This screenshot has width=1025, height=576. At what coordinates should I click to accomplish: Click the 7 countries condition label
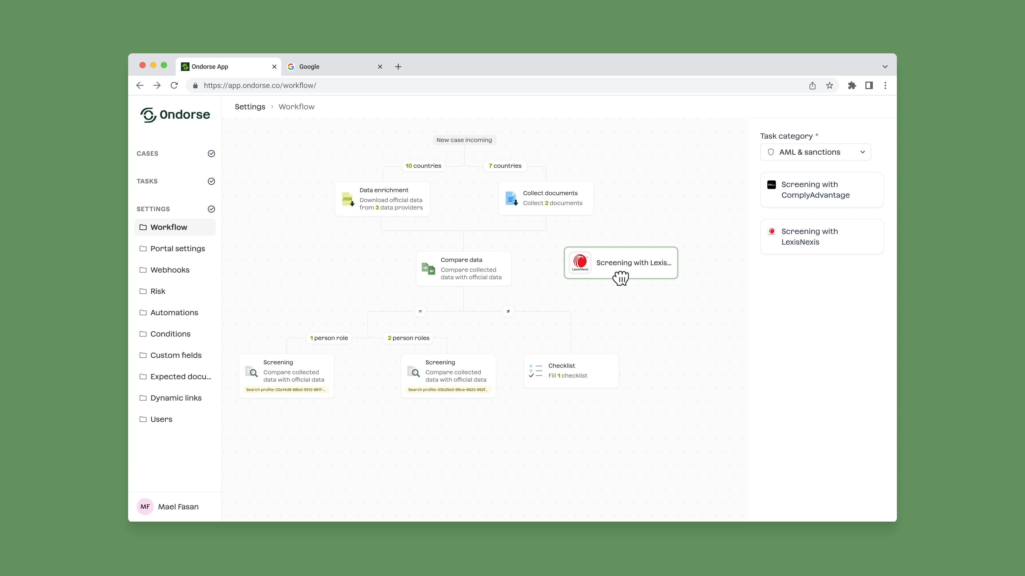505,166
